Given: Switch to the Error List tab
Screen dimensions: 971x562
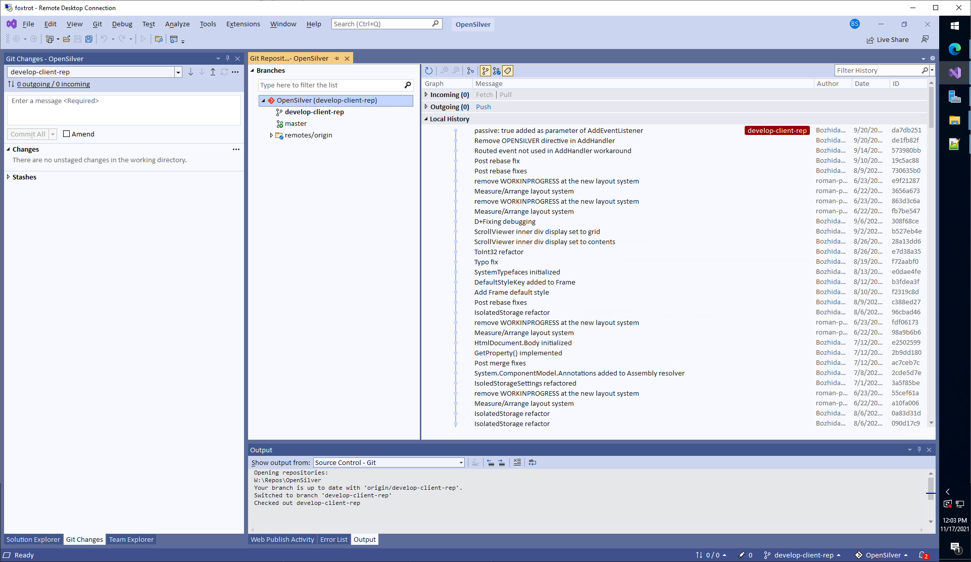Looking at the screenshot, I should point(333,539).
